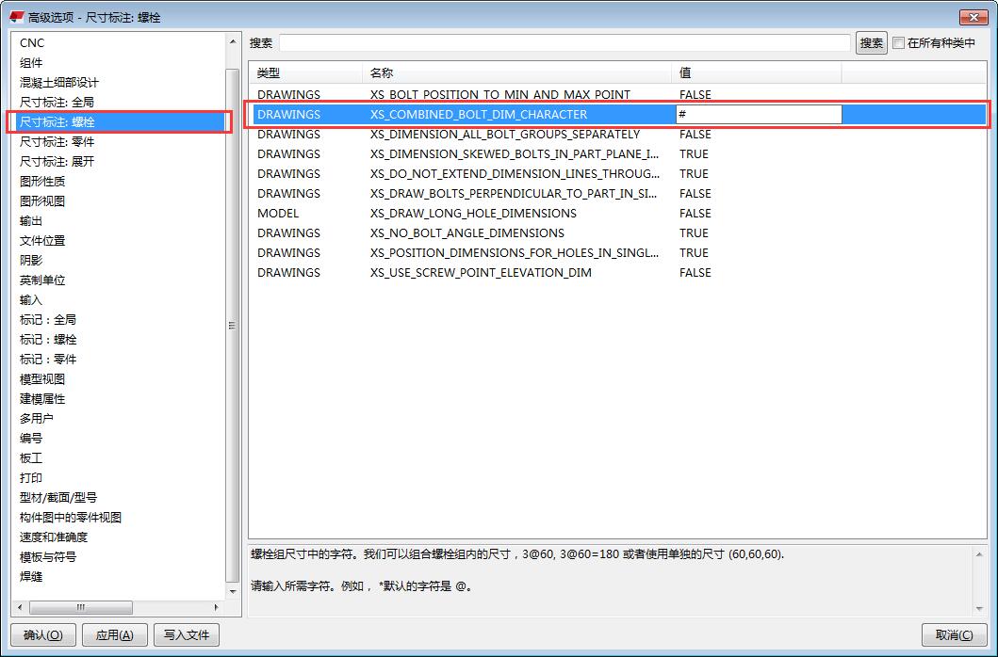998x657 pixels.
Task: Select the 标记: 螺栓 category
Action: click(x=48, y=340)
